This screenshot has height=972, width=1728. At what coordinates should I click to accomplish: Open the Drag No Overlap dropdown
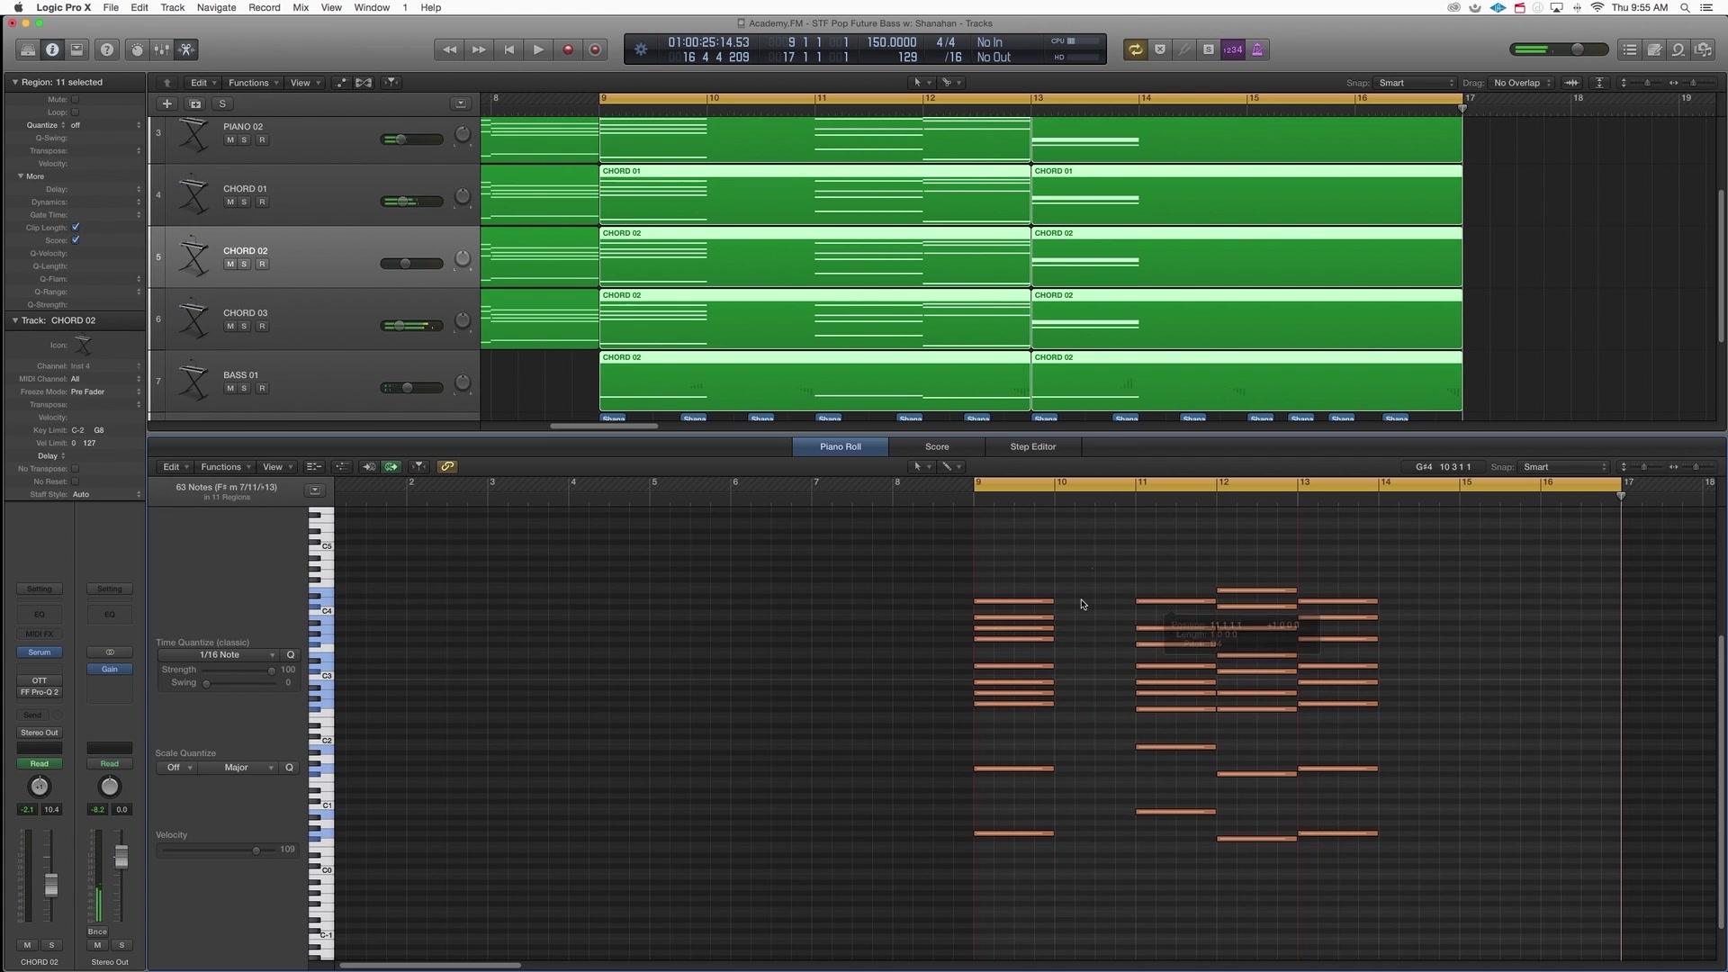(x=1522, y=83)
